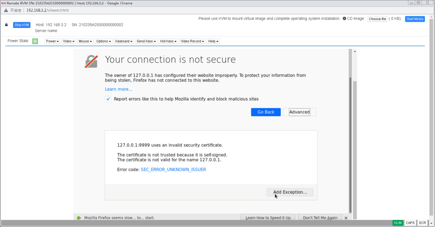This screenshot has width=435, height=227.
Task: Click the Stop KVM button
Action: coord(22,25)
